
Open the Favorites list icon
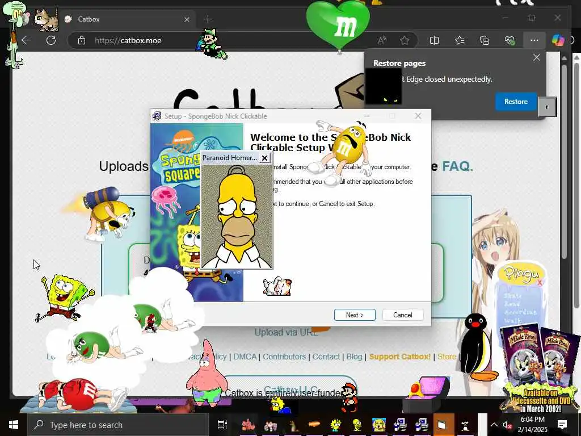460,40
